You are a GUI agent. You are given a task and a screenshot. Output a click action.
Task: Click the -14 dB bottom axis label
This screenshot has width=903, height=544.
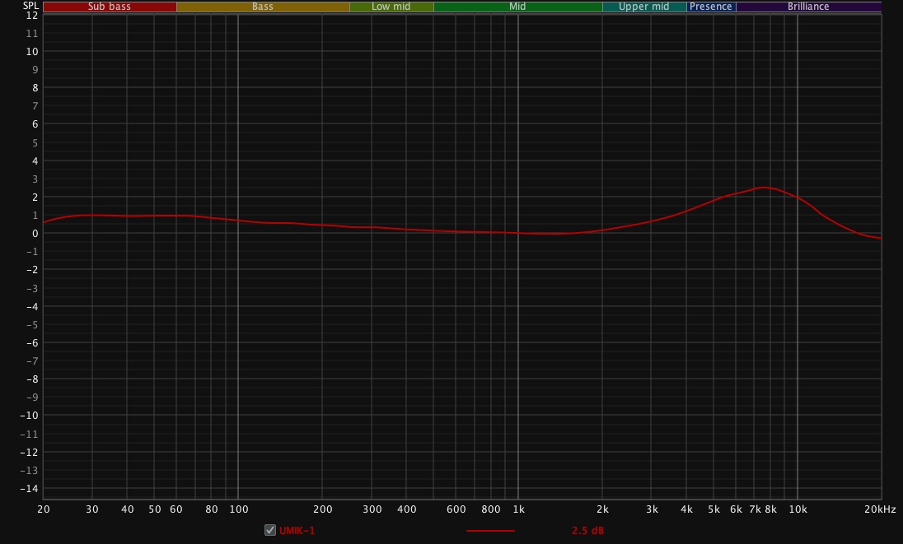[30, 489]
